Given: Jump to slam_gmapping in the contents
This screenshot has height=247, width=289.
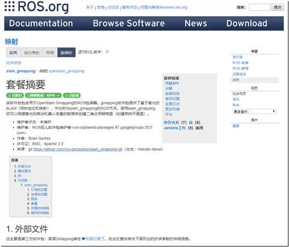Looking at the screenshot, I should tap(36, 185).
